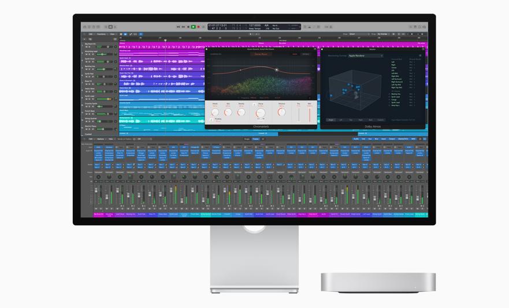Image resolution: width=509 pixels, height=308 pixels.
Task: Start playback with the green Play button
Action: coord(193,27)
